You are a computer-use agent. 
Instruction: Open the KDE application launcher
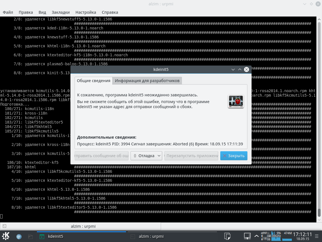[x=6, y=236]
